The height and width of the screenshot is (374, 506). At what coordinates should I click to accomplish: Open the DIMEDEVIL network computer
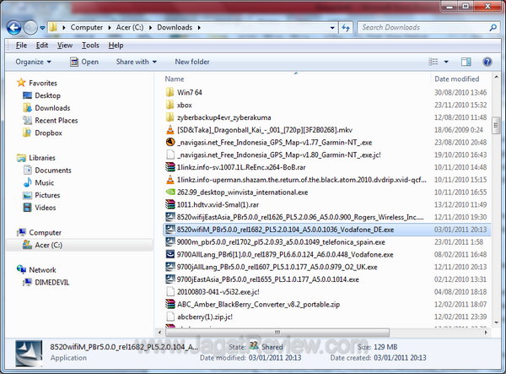pos(51,282)
